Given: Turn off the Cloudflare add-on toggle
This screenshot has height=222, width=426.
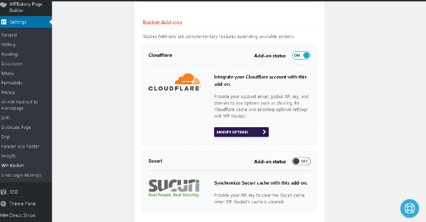Looking at the screenshot, I should tap(301, 56).
